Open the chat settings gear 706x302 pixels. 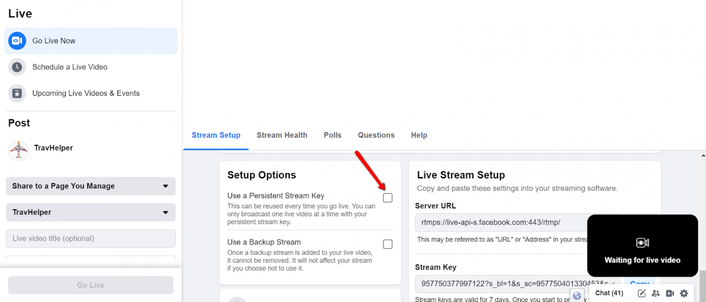click(684, 293)
